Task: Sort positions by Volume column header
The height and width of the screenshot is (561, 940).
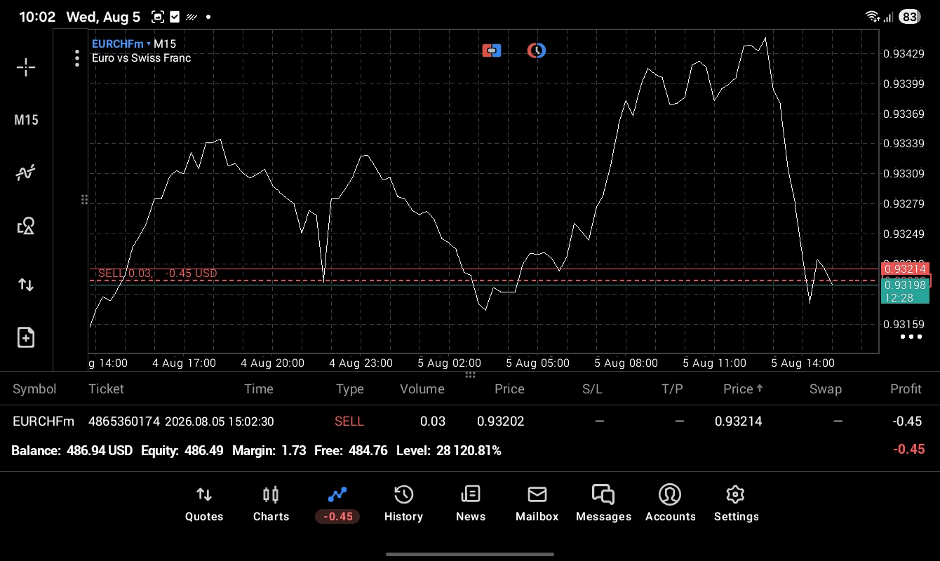Action: tap(422, 389)
